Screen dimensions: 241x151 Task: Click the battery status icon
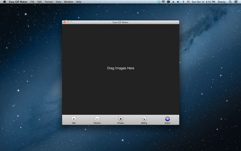[168, 2]
